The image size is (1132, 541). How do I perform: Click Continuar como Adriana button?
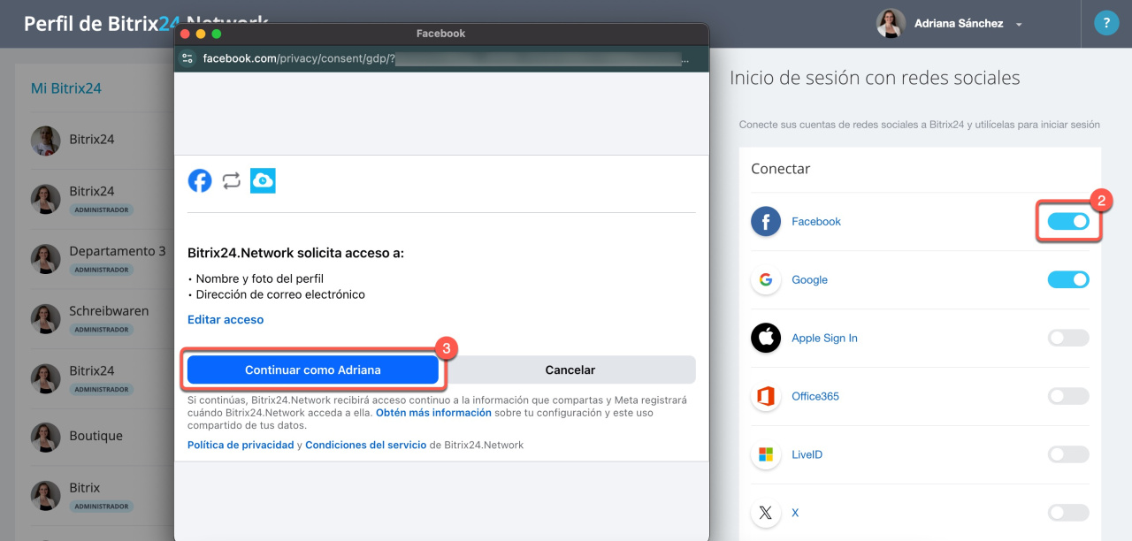pos(313,370)
